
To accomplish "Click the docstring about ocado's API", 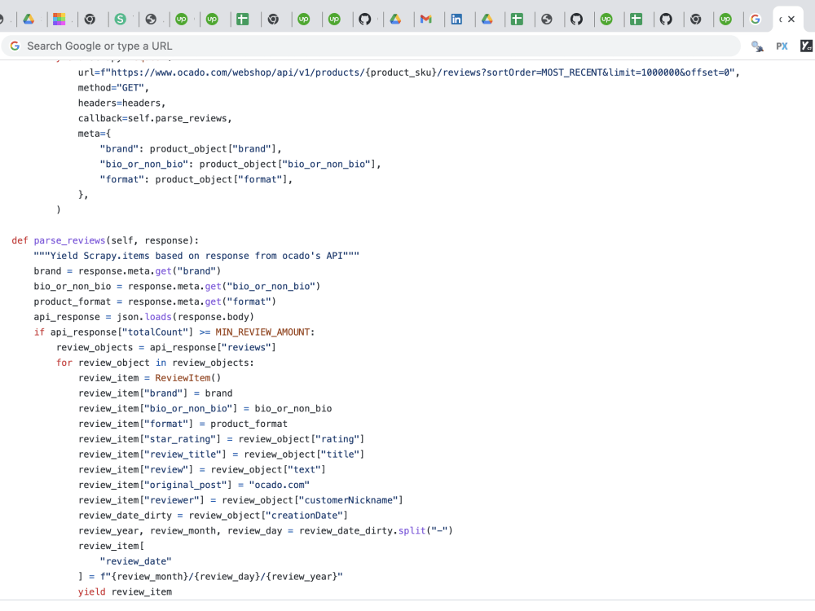I will click(196, 256).
